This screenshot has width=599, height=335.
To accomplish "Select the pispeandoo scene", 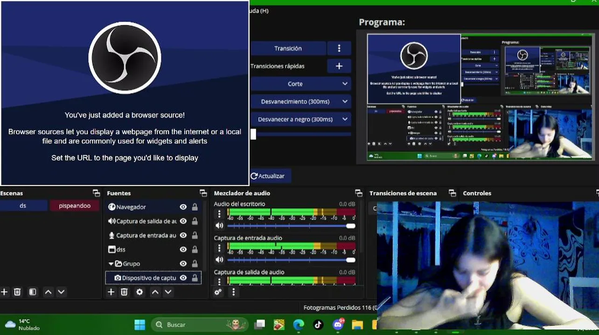I will tap(75, 206).
